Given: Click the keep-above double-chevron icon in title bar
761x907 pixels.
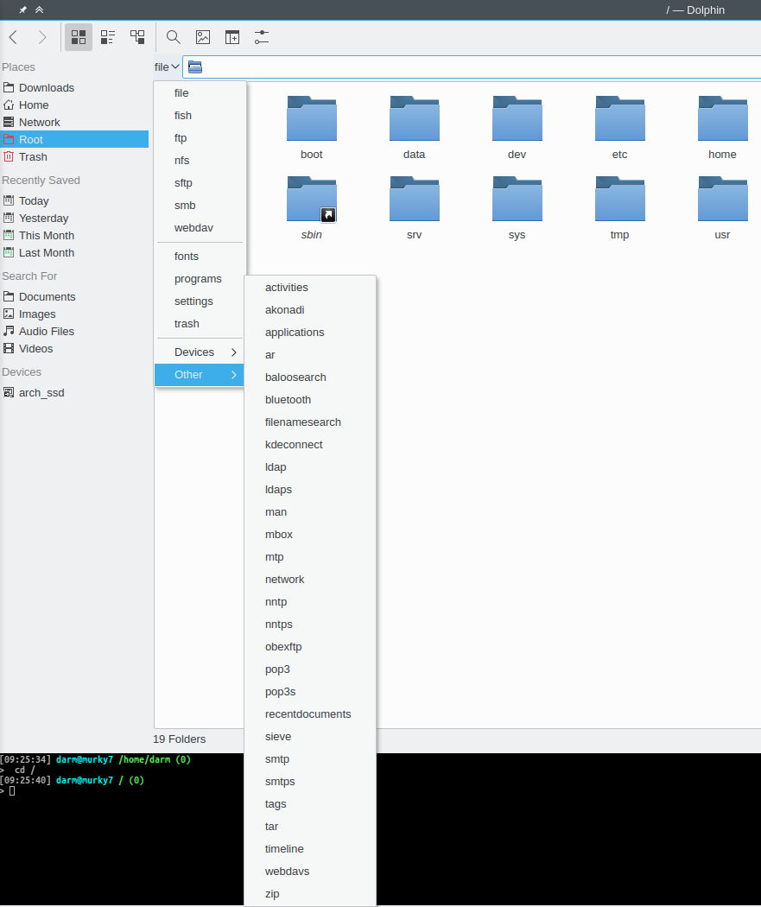Looking at the screenshot, I should [40, 10].
